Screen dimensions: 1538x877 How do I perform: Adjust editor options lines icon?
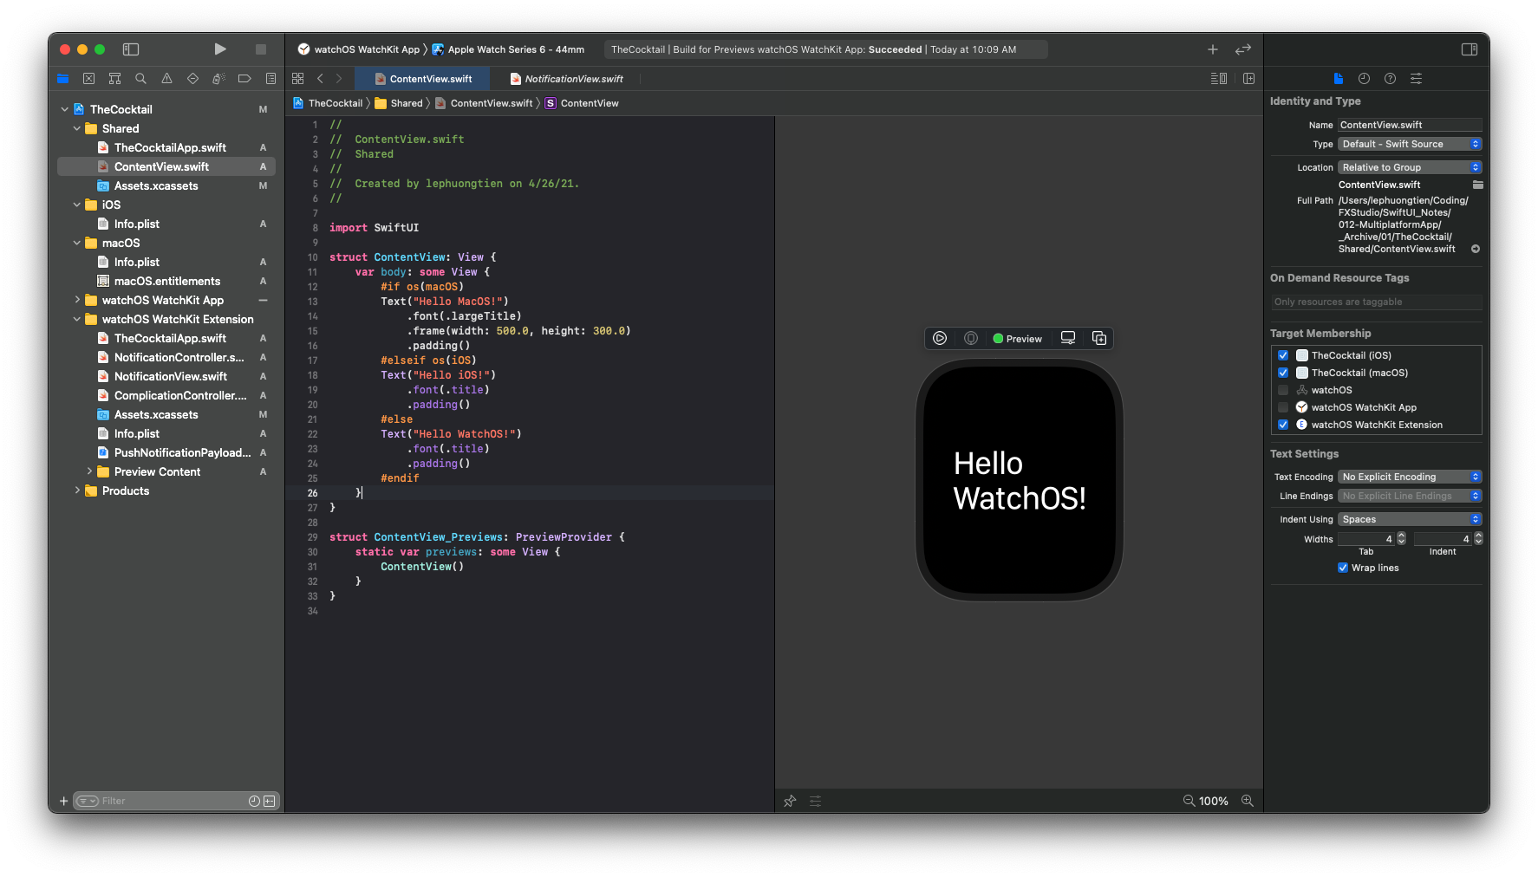[1218, 79]
